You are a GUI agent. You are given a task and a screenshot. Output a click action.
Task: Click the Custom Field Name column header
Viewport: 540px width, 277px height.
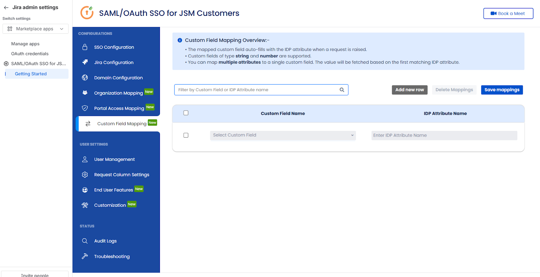tap(283, 113)
